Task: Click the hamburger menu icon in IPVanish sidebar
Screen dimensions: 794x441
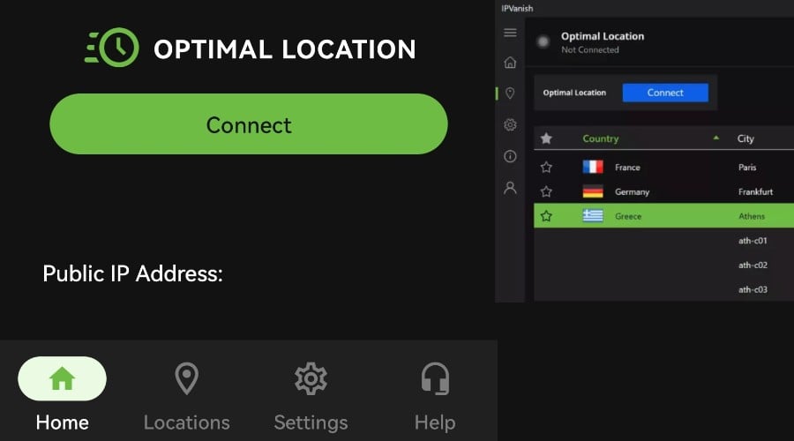Action: coord(510,33)
